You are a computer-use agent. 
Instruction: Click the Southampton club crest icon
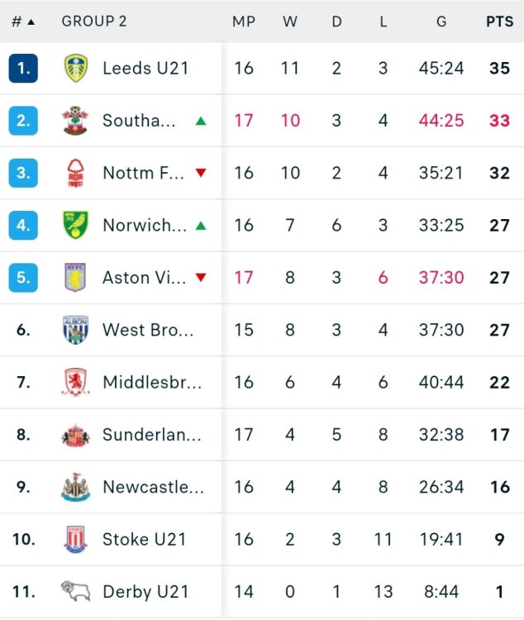(76, 121)
